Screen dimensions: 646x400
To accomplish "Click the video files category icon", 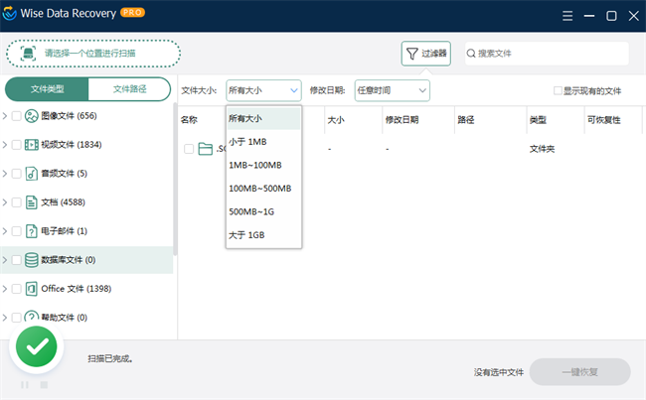I will tap(32, 145).
